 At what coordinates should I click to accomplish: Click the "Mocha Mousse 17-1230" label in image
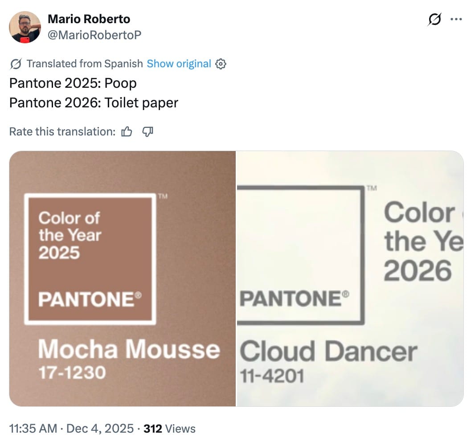(x=129, y=359)
